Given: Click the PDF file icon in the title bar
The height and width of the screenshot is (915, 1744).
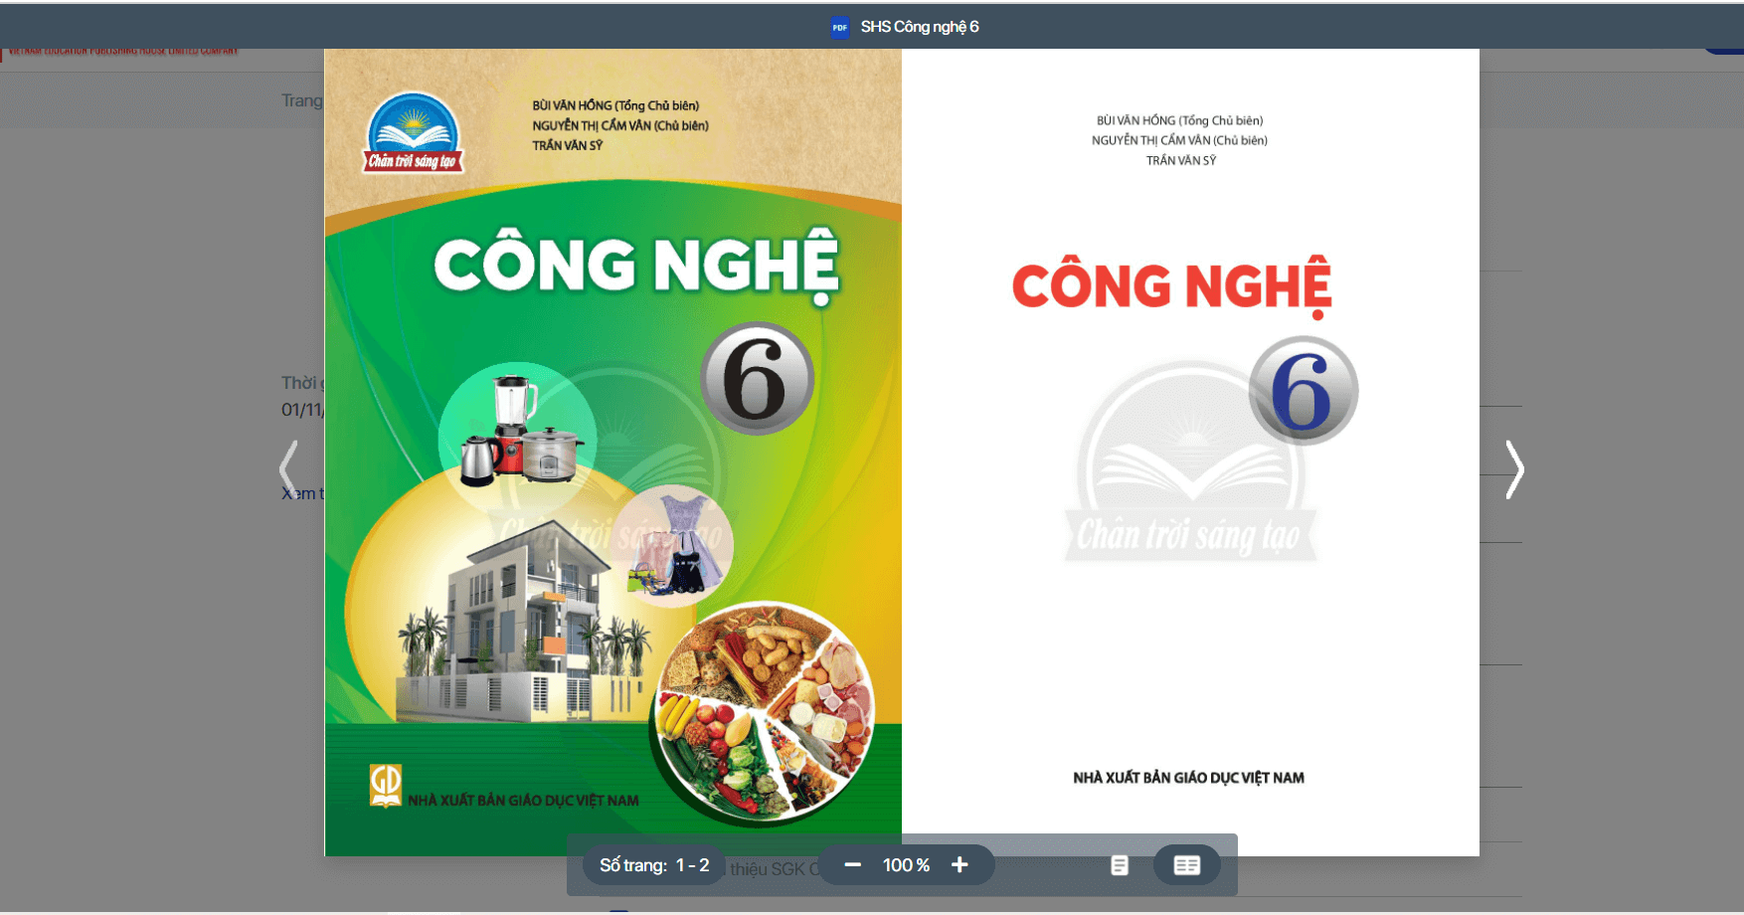Looking at the screenshot, I should (x=840, y=27).
